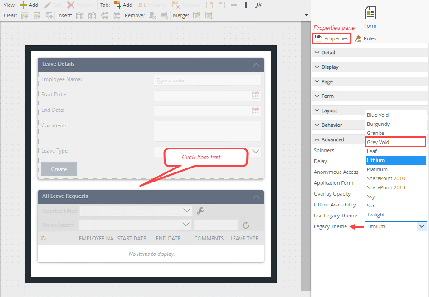Open the fx expressions icon in the toolbar

pos(258,5)
